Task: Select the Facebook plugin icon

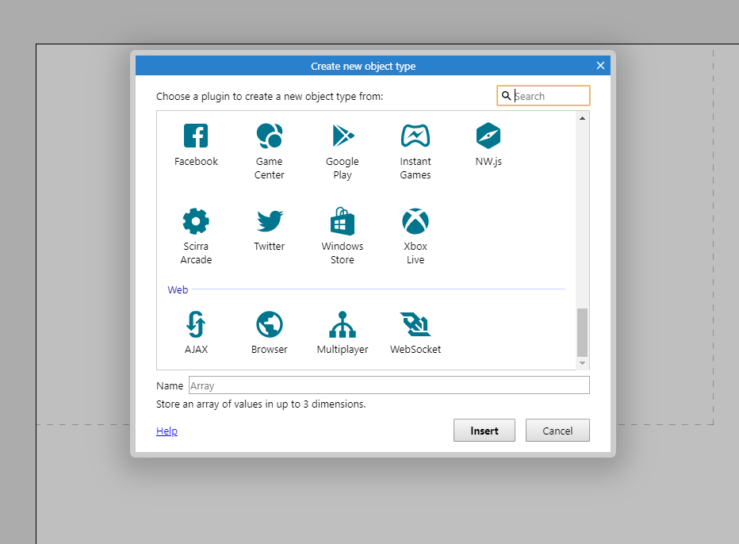Action: (196, 136)
